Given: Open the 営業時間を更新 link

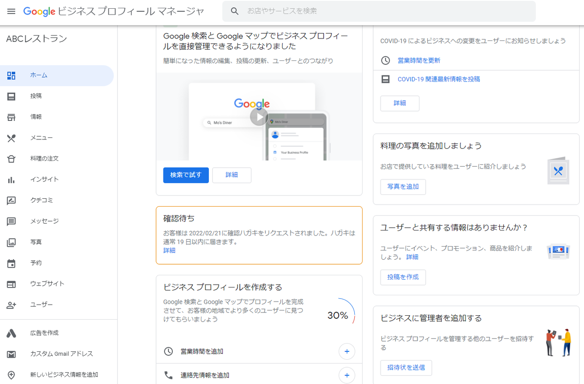Looking at the screenshot, I should point(419,60).
